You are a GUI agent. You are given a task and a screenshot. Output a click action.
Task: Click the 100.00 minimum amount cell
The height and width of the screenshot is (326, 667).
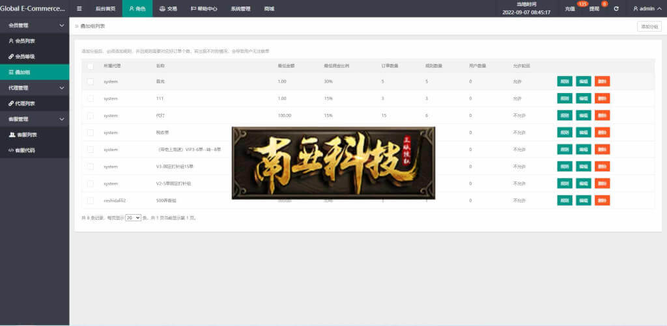(x=285, y=115)
